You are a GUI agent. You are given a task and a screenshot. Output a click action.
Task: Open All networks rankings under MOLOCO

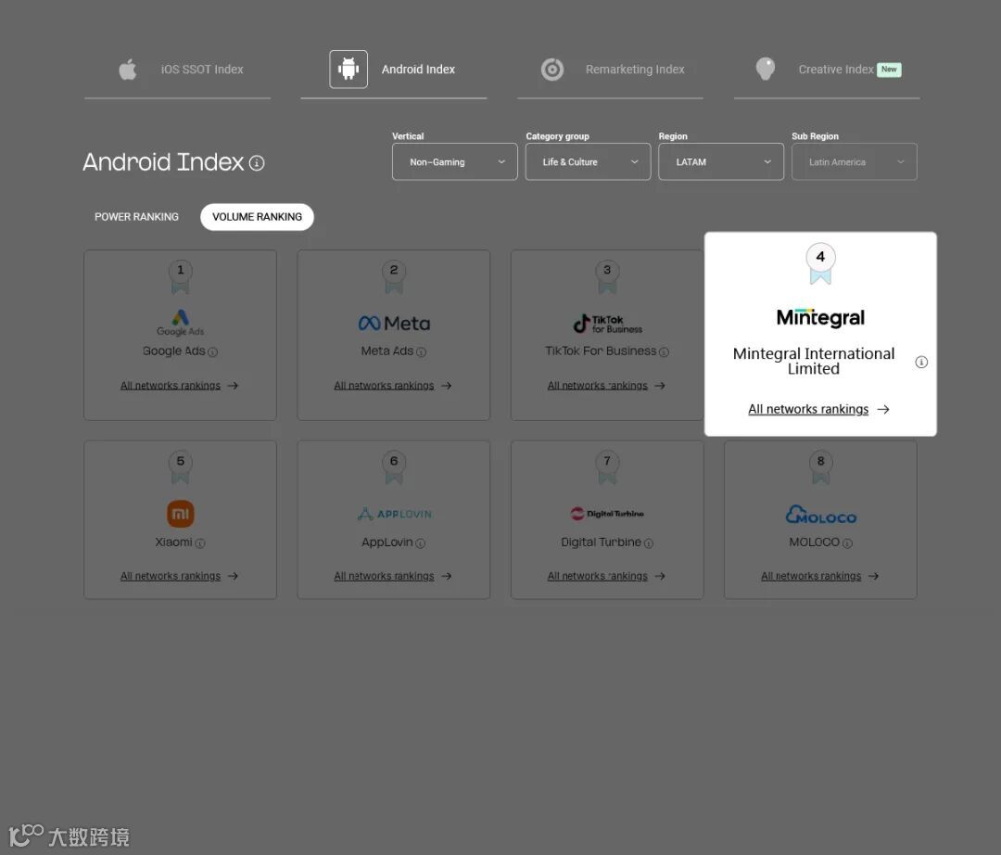click(819, 576)
